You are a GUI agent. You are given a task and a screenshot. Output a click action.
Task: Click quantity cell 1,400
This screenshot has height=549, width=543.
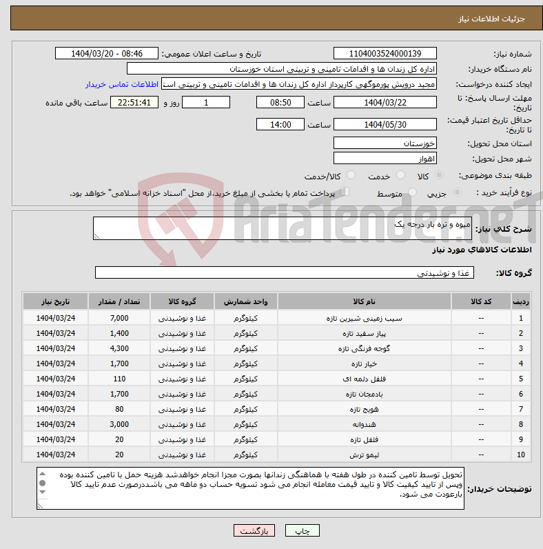[119, 333]
